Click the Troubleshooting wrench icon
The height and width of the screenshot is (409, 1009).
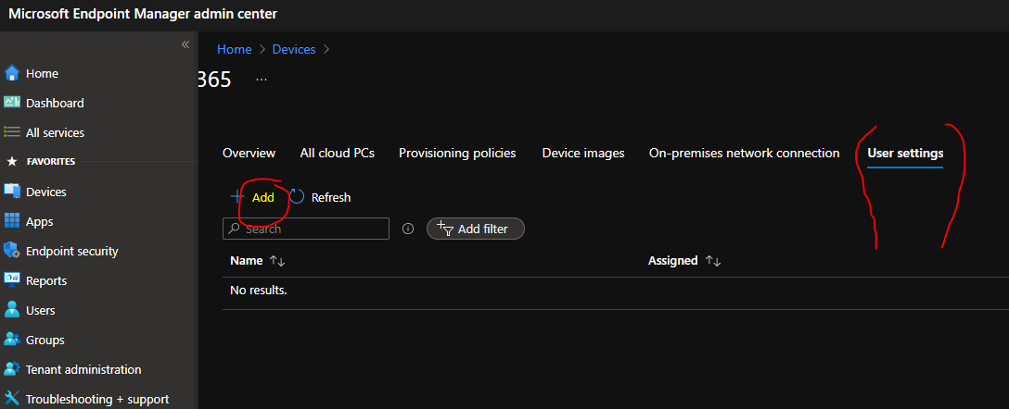click(x=12, y=399)
